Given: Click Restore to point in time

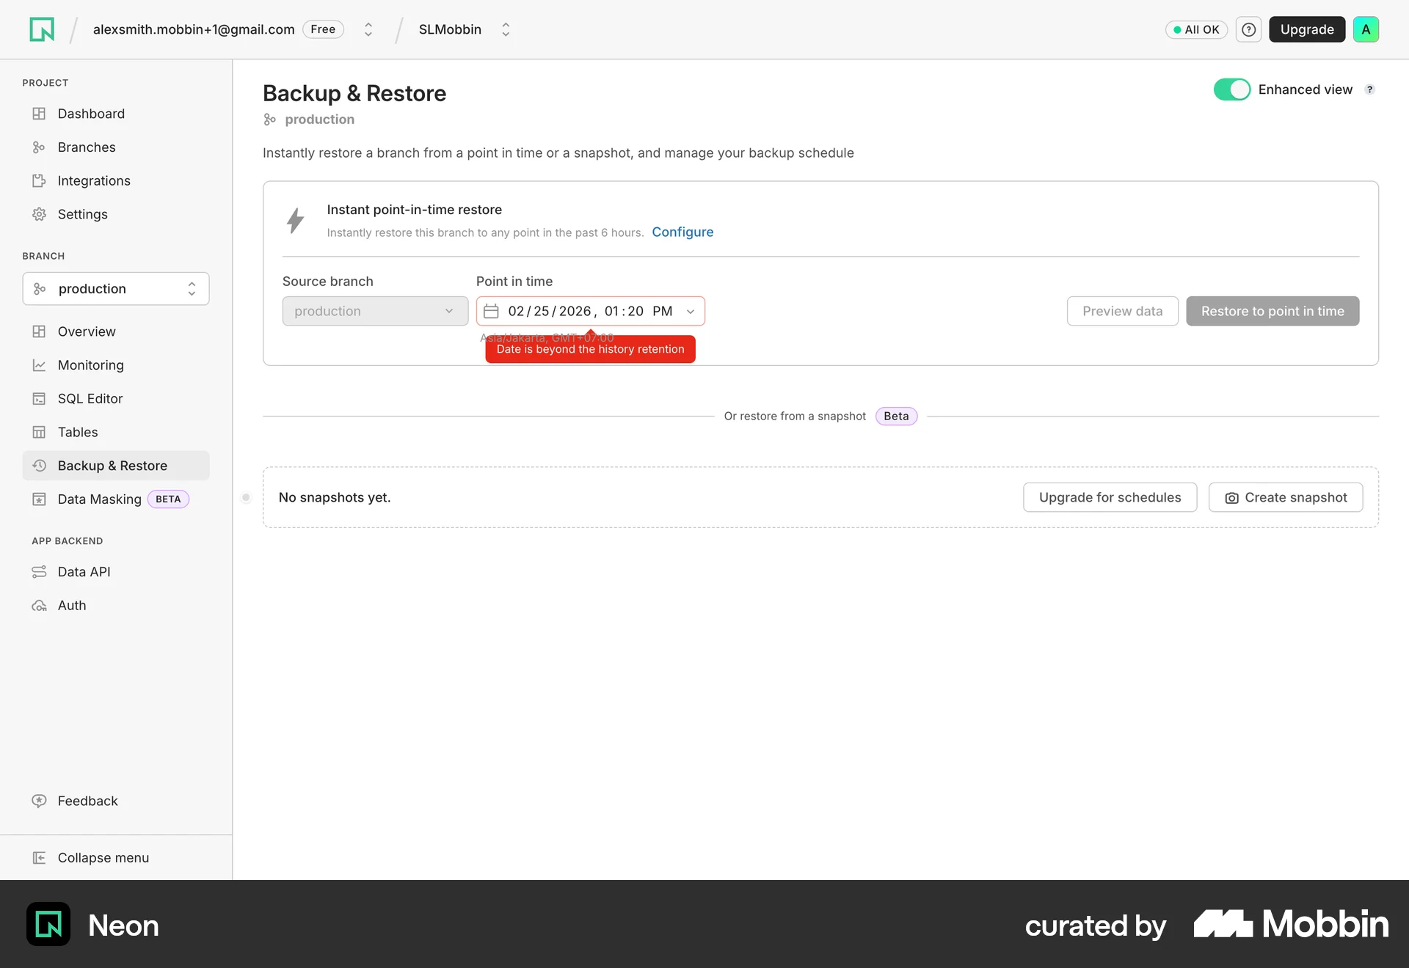Looking at the screenshot, I should click(1273, 311).
